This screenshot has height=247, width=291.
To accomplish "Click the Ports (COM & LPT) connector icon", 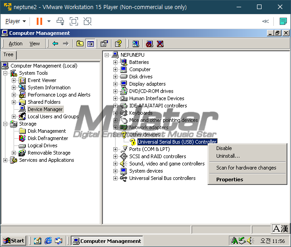I will click(124, 149).
